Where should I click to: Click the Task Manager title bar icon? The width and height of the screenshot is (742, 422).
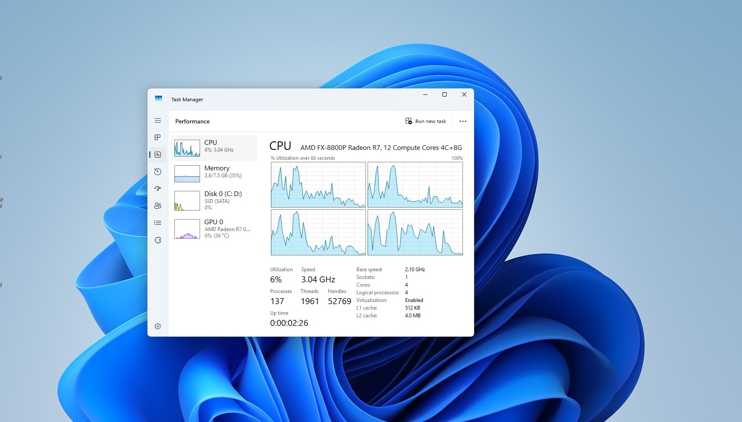pos(159,99)
